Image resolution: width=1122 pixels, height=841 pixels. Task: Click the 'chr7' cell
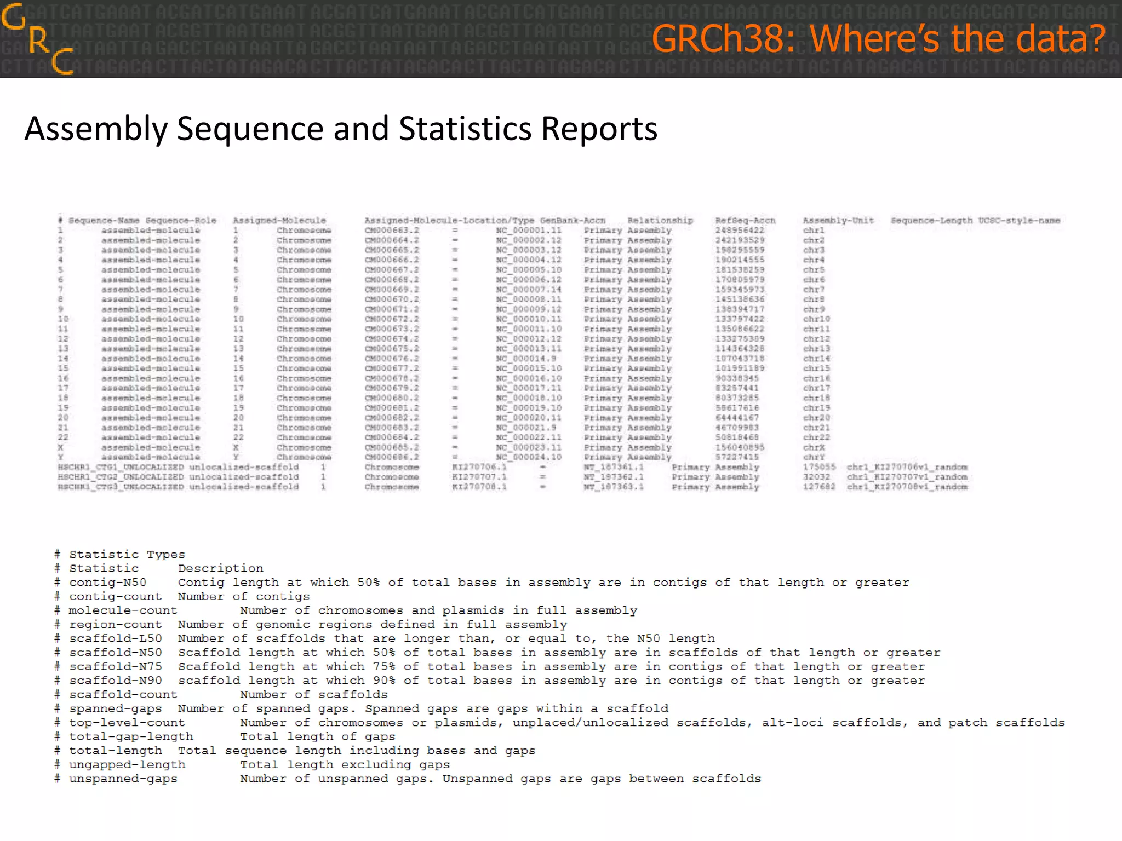pos(814,290)
